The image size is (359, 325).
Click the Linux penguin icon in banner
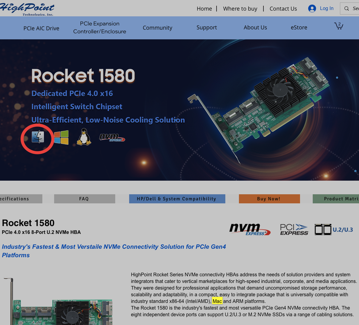pyautogui.click(x=84, y=137)
